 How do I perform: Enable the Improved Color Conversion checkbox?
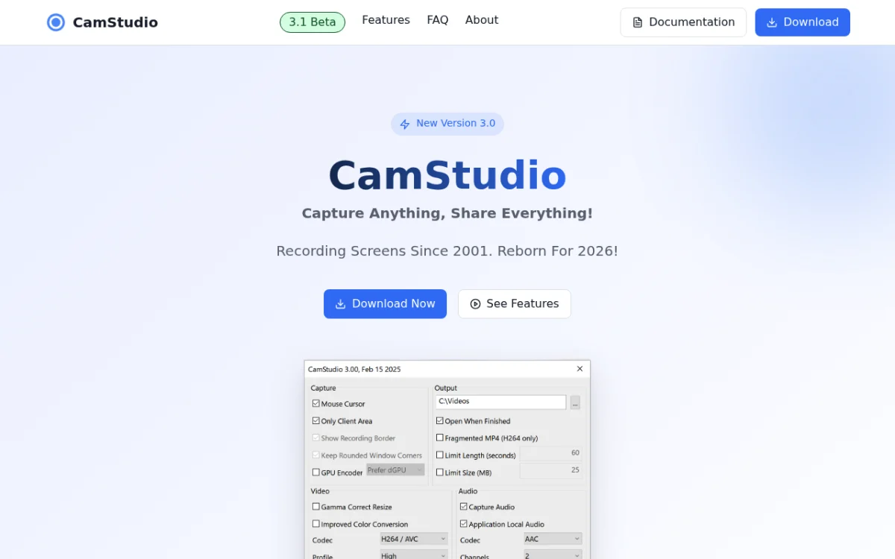tap(316, 523)
